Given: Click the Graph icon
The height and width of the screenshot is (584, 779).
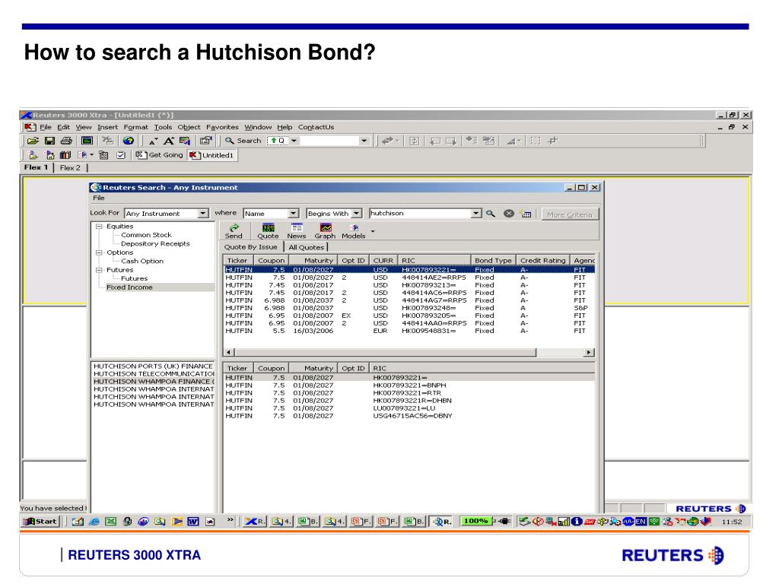Looking at the screenshot, I should [x=325, y=231].
